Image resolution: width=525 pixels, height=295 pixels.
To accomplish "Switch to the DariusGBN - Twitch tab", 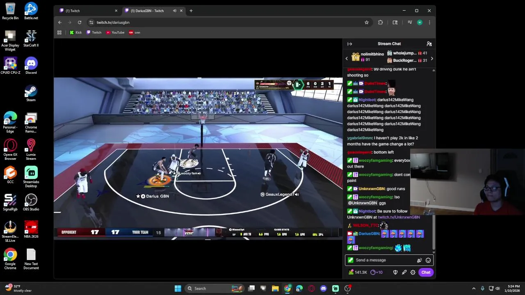I will point(150,11).
